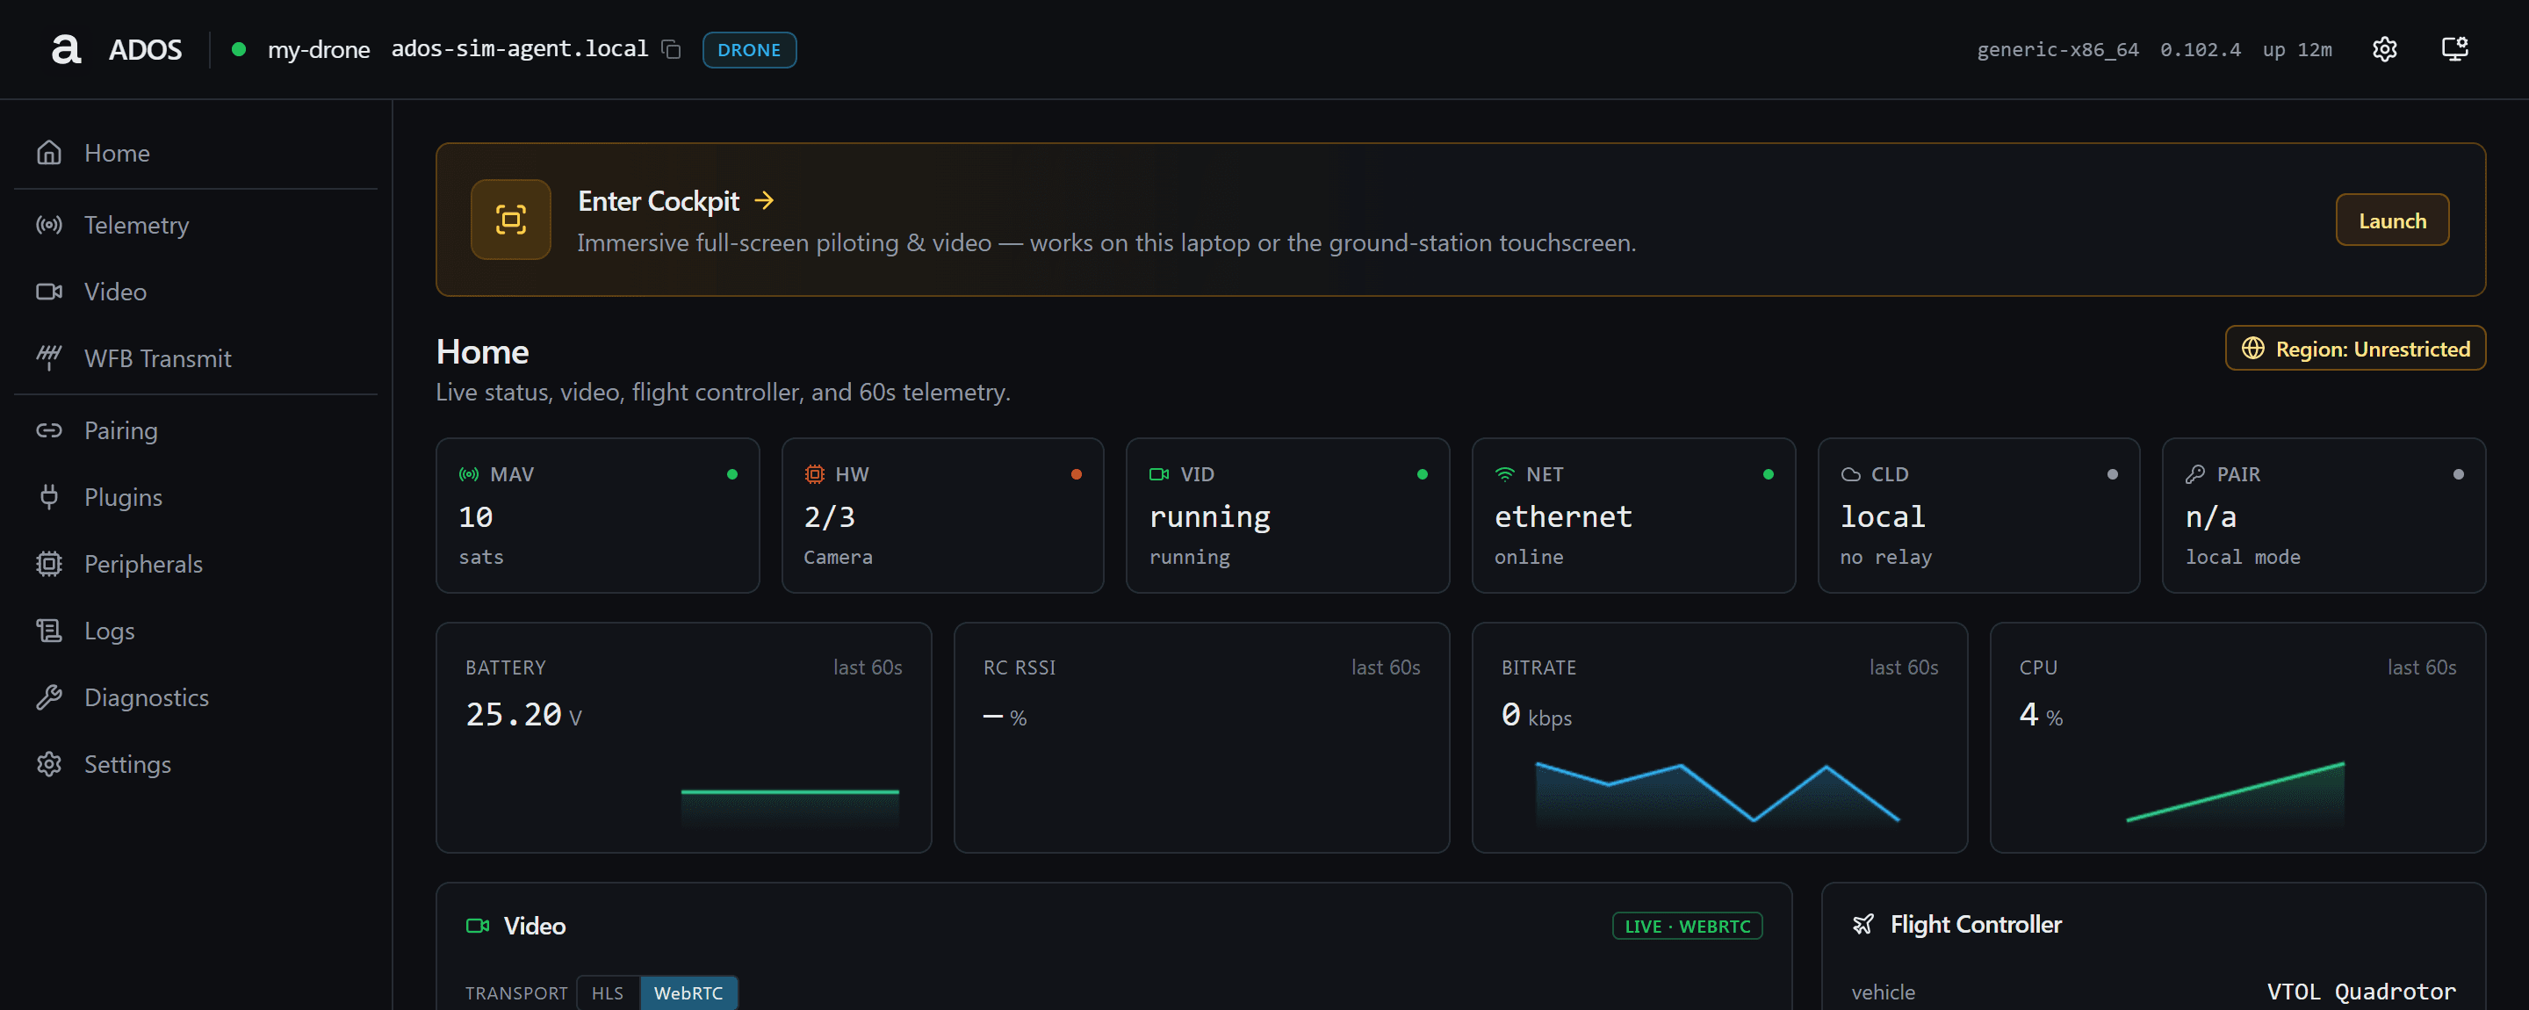The image size is (2529, 1010).
Task: Click the DRONE badge
Action: tap(749, 50)
